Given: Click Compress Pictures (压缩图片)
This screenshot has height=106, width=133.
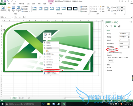Looking at the screenshot, I should 25,7.
